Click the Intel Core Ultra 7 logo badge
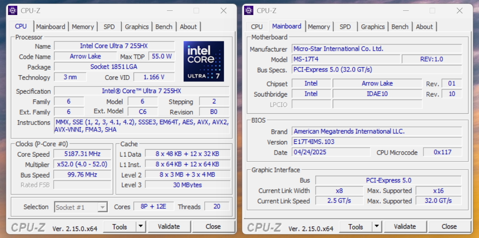This screenshot has height=238, width=479. (x=203, y=62)
